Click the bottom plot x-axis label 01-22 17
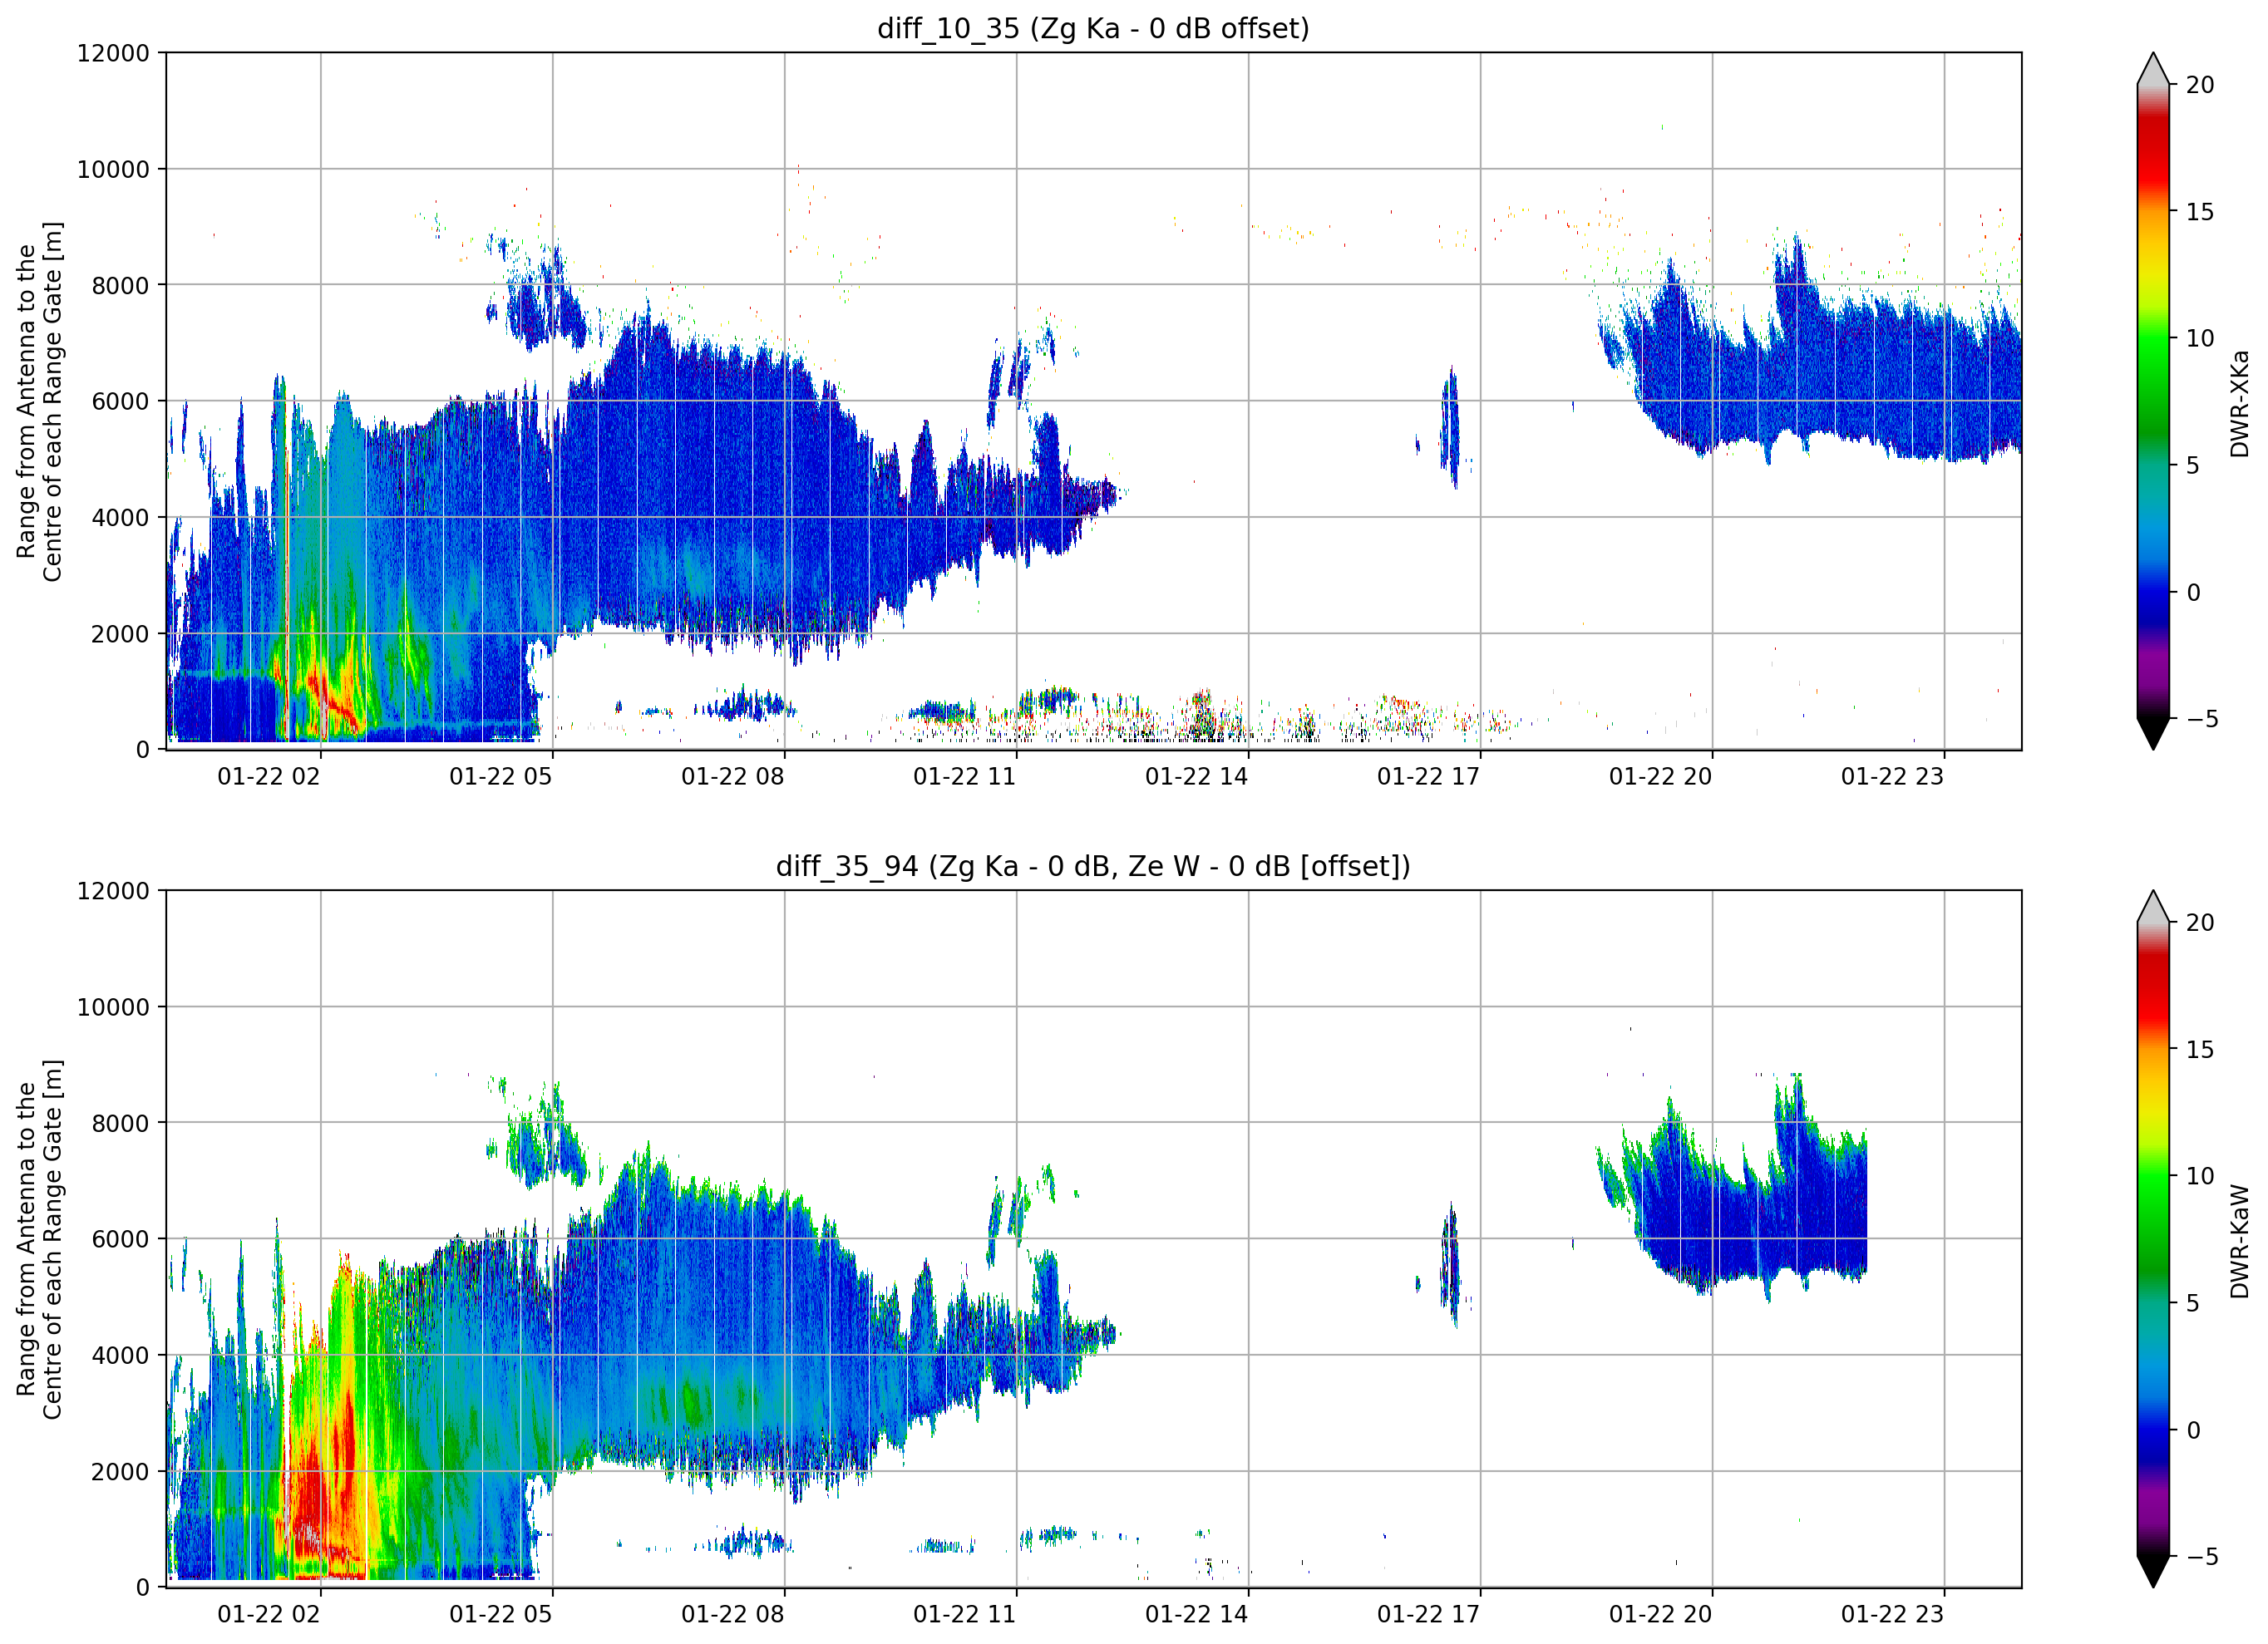 coord(1429,1614)
